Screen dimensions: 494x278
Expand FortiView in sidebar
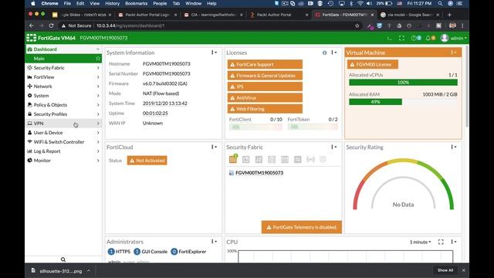click(63, 77)
